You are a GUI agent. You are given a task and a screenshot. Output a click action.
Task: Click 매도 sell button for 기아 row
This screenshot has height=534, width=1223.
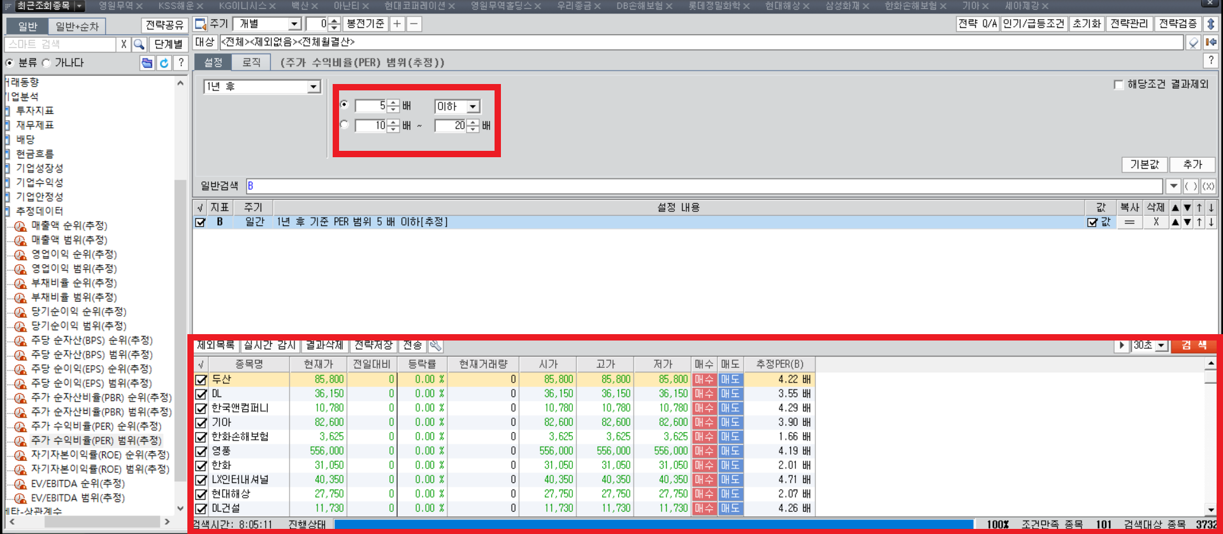[x=730, y=422]
